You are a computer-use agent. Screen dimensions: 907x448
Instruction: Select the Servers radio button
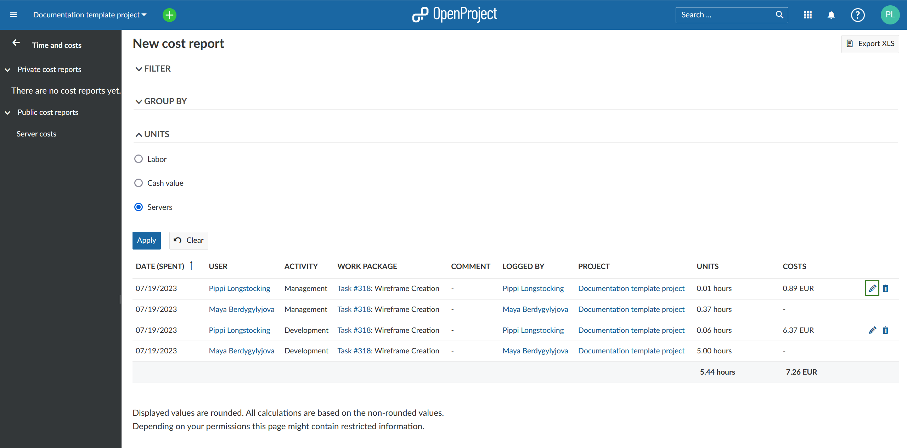tap(138, 207)
